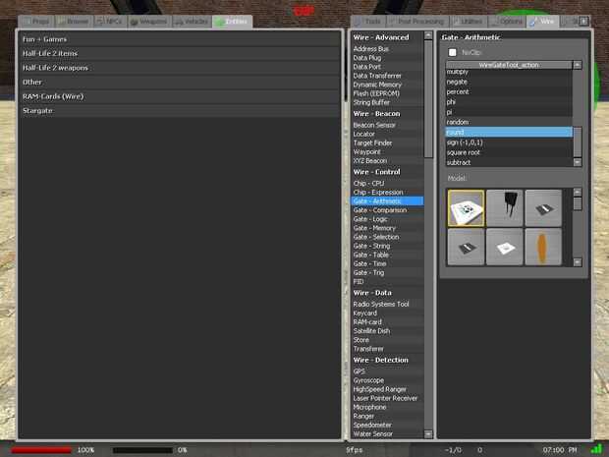Select the Chip - Expression tool

pyautogui.click(x=387, y=193)
